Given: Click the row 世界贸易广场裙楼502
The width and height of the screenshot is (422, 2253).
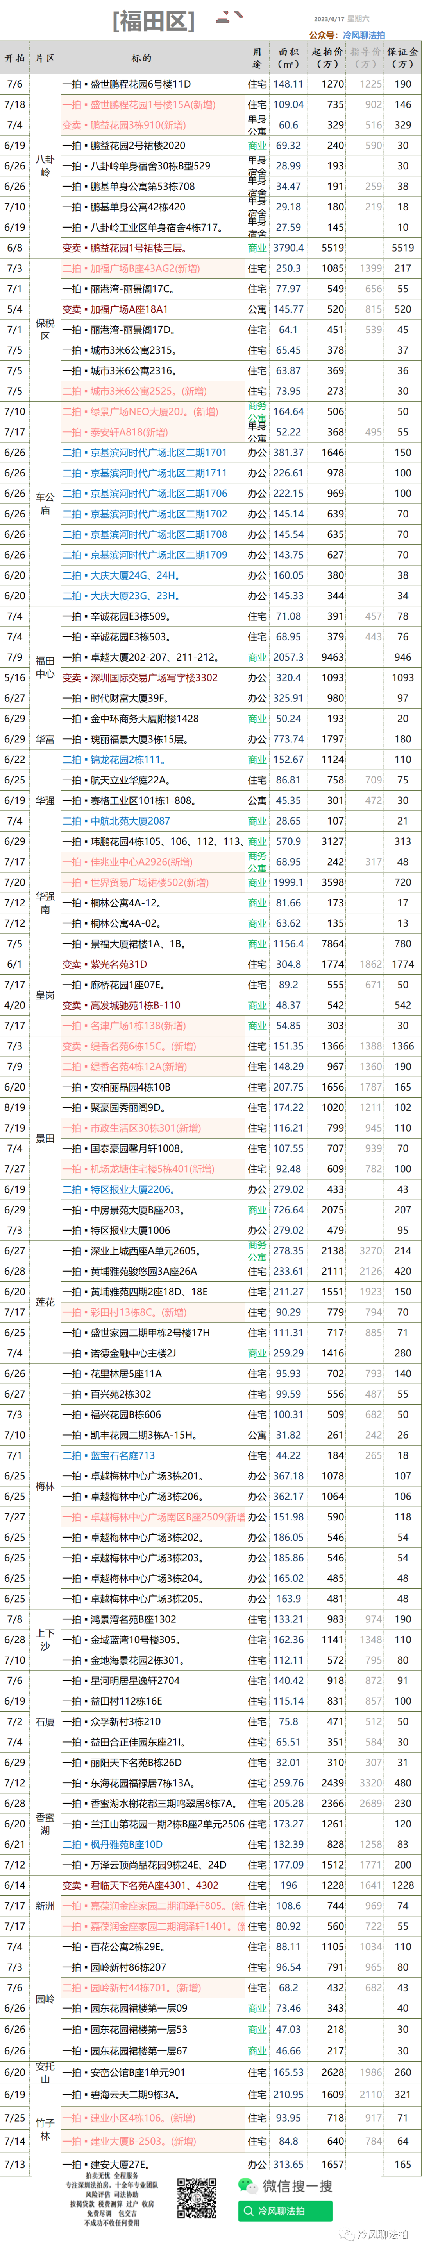Looking at the screenshot, I should pyautogui.click(x=211, y=882).
